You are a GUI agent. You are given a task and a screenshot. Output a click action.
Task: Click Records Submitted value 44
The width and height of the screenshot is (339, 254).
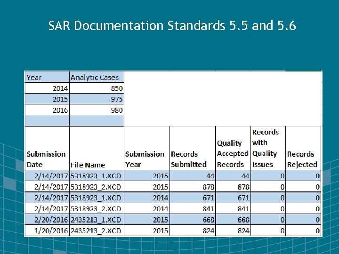[x=193, y=176]
